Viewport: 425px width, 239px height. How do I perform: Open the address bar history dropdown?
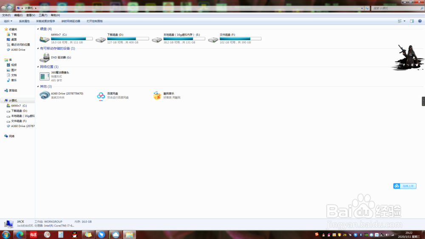362,8
